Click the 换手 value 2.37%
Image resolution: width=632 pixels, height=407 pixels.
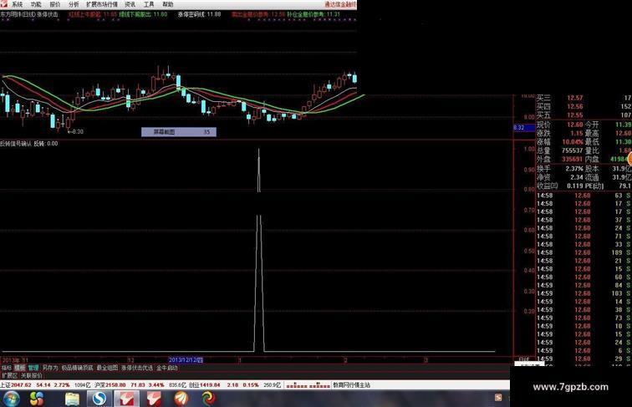click(573, 169)
